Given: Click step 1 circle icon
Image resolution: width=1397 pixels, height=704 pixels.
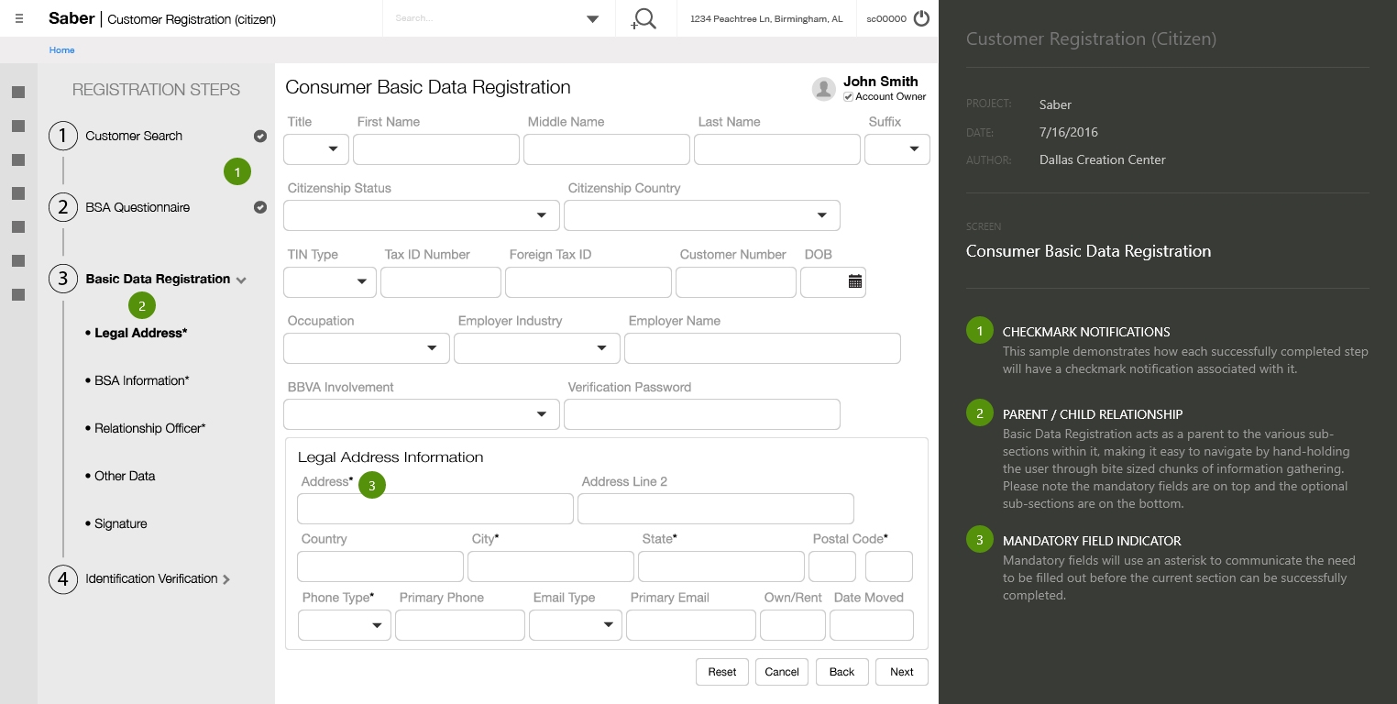Looking at the screenshot, I should tap(62, 136).
